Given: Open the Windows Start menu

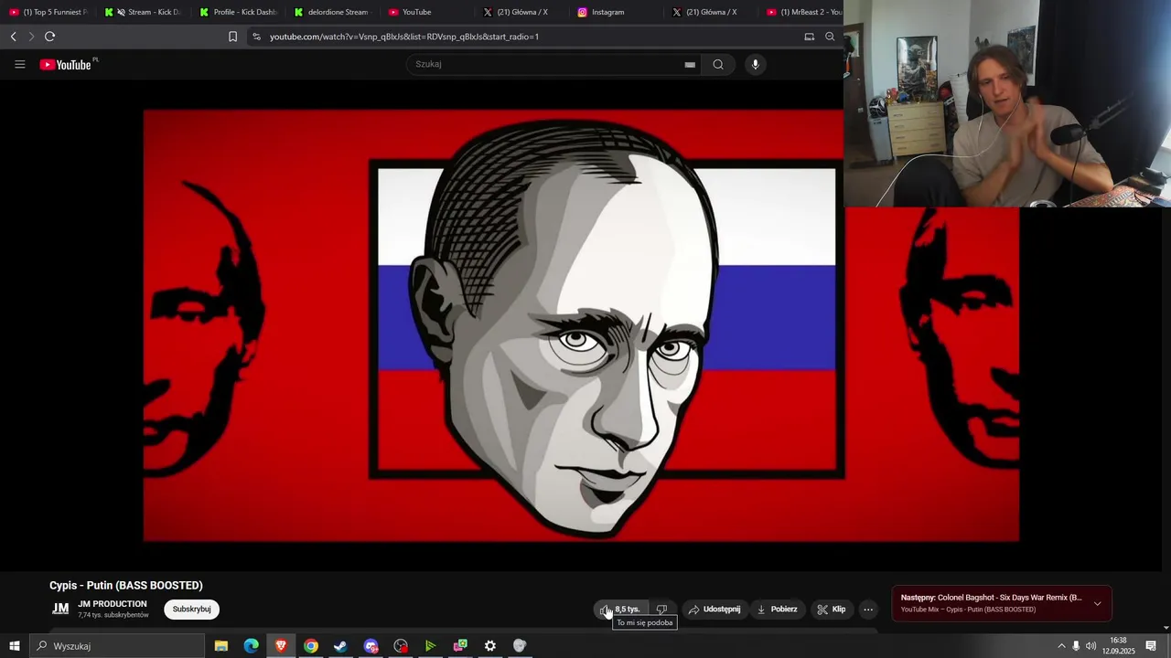Looking at the screenshot, I should 14,646.
